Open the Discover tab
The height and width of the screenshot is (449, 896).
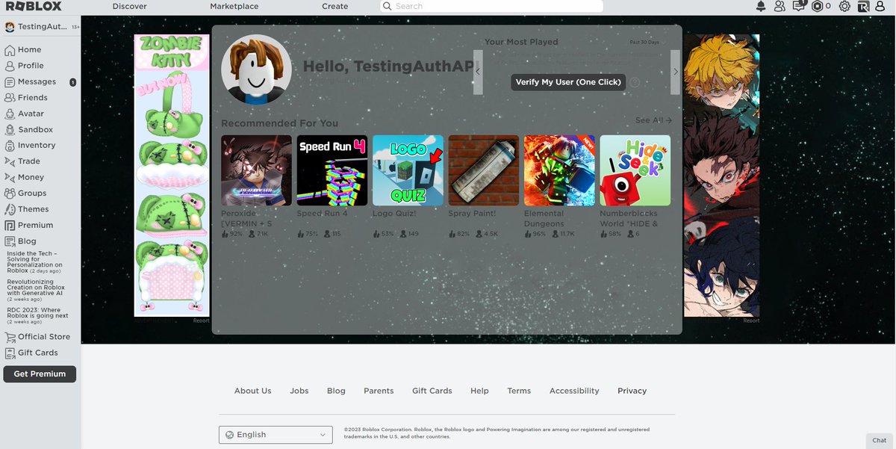[130, 7]
